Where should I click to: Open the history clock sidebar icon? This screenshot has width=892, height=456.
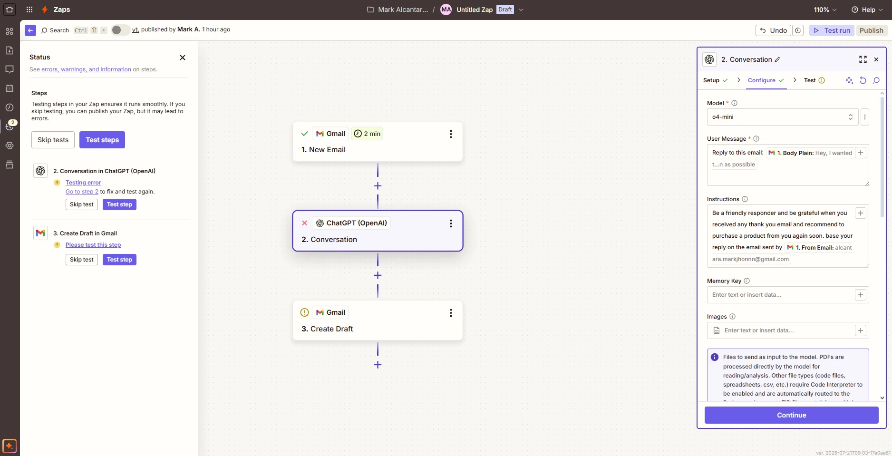[10, 107]
